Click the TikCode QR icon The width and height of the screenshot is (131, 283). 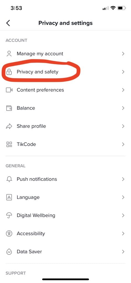(x=9, y=144)
